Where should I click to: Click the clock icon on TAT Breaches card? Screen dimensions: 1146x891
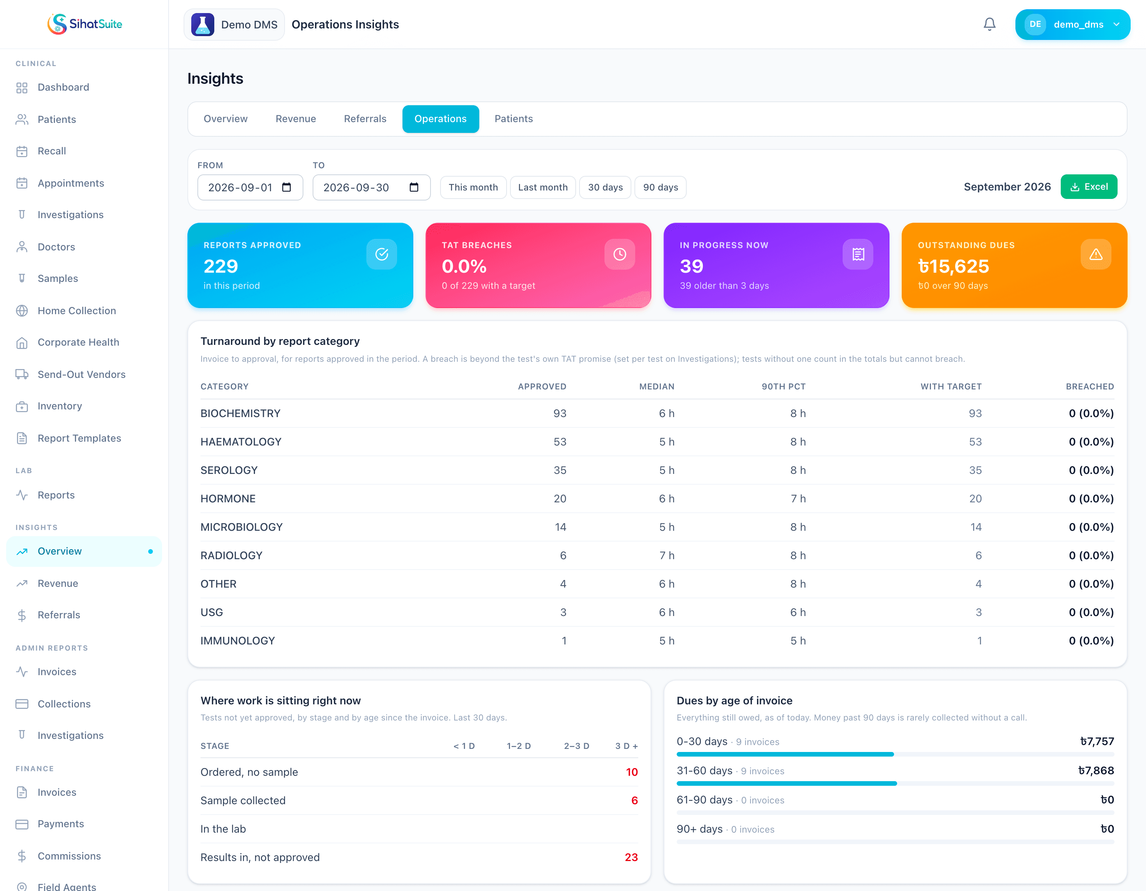tap(620, 255)
